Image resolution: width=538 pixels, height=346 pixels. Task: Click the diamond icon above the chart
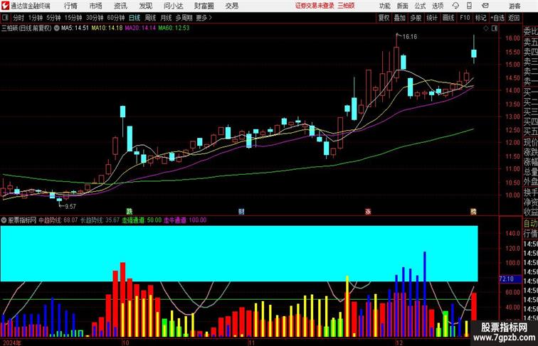click(x=486, y=28)
